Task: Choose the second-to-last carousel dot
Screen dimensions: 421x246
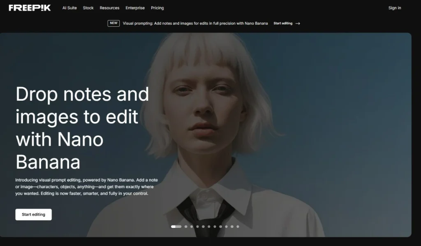Action: coord(232,226)
